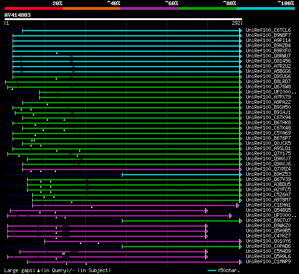The height and width of the screenshot is (274, 299).
Task: Click the UniRef100_Q9SUG6 label
Action: pyautogui.click(x=268, y=77)
